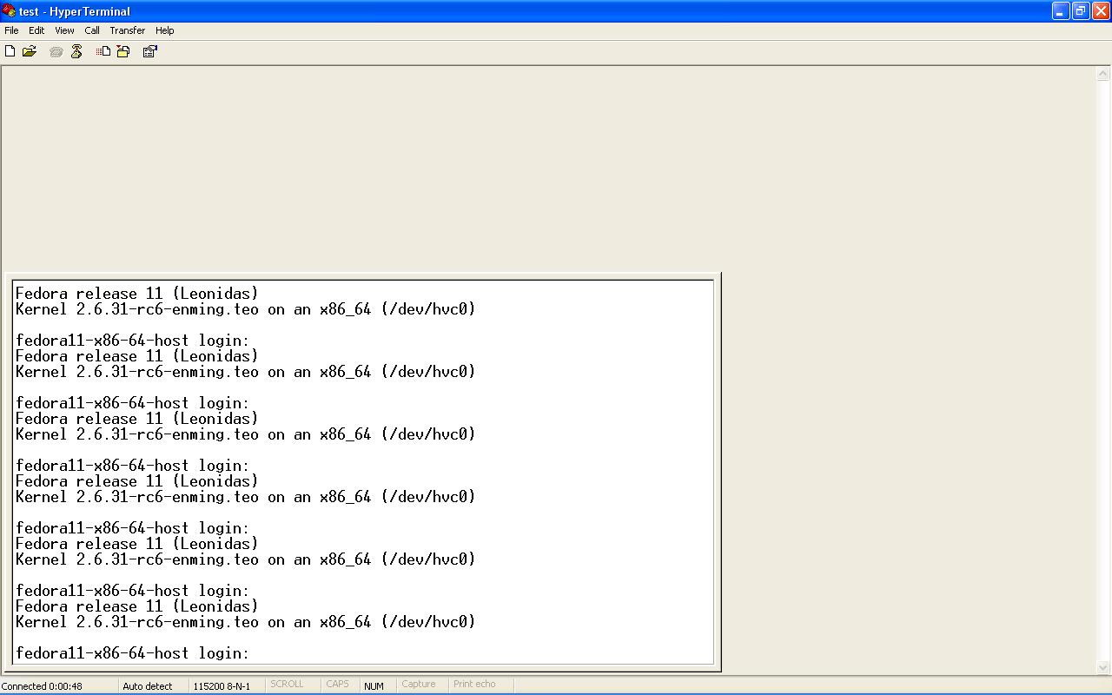
Task: Click the HyperTerminal title bar app icon
Action: click(9, 10)
